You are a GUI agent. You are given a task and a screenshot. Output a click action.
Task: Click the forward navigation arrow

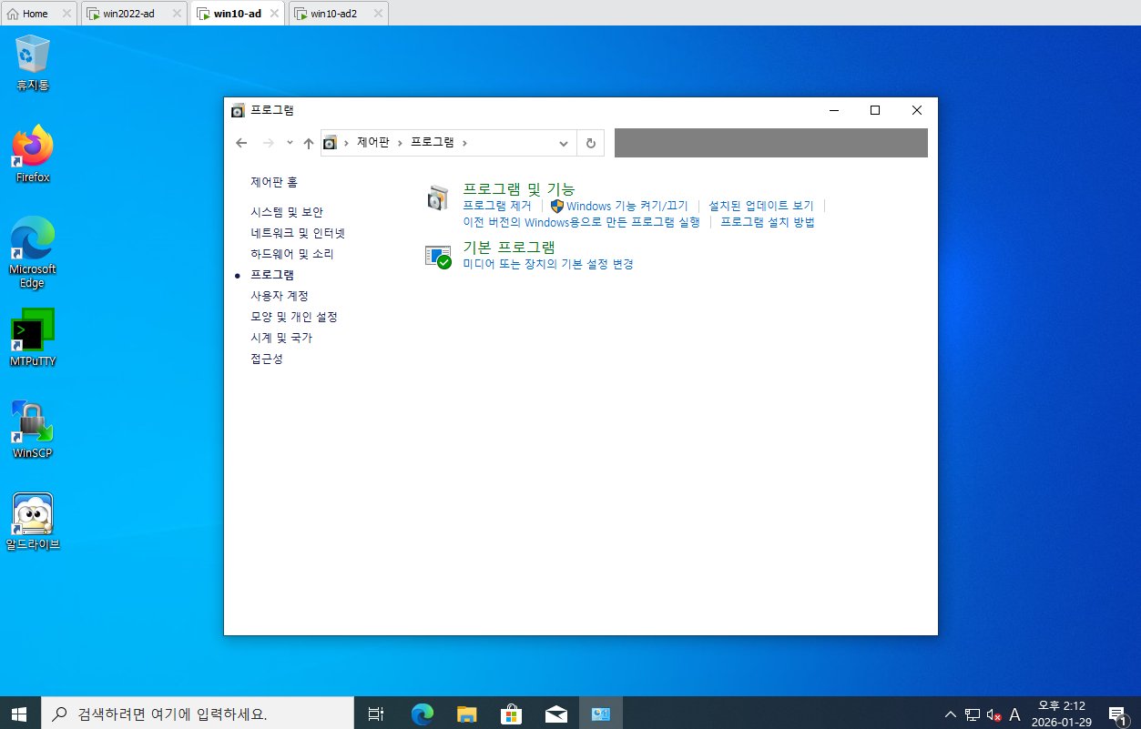[x=268, y=143]
